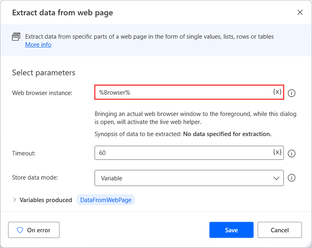Show info for Web browser instance
The image size is (312, 248).
click(x=291, y=93)
